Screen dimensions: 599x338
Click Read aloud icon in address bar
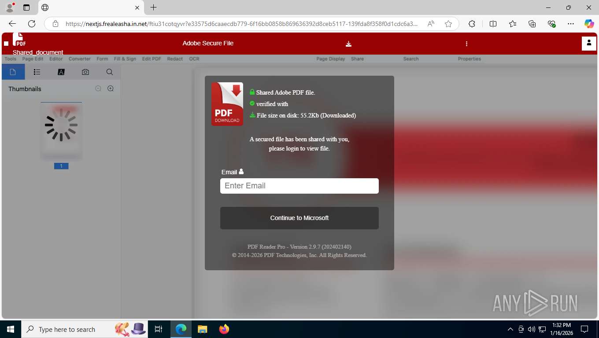431,24
